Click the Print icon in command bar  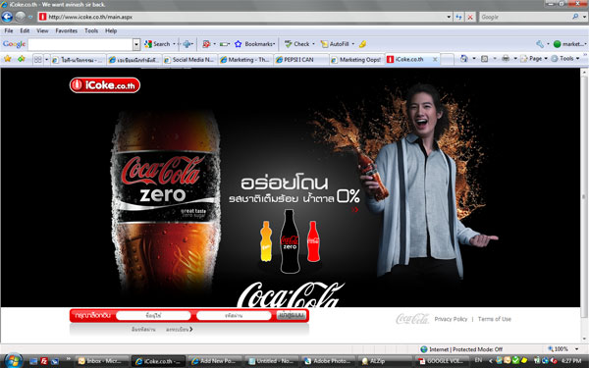pyautogui.click(x=506, y=58)
